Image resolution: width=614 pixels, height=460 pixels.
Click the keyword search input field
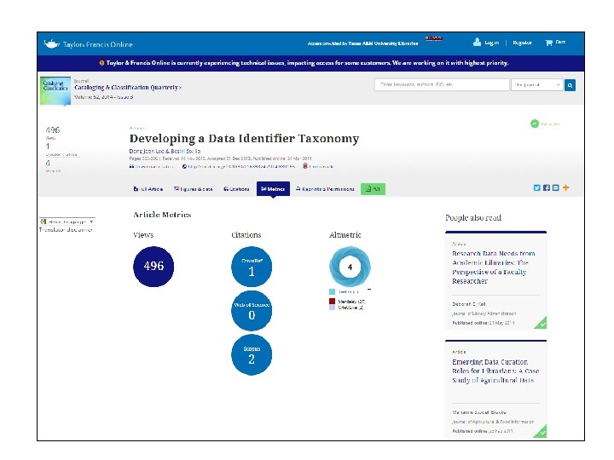click(x=442, y=84)
